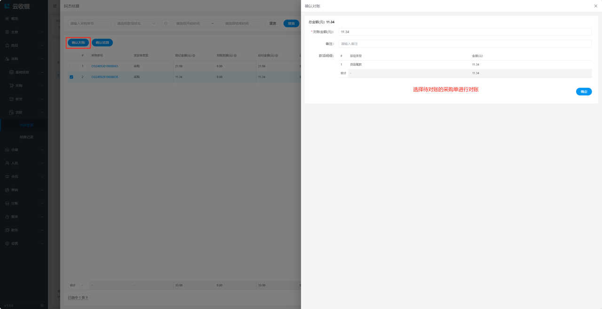Screen dimensions: 602x309
Task: Expand the 财务 sidebar menu
Action: [x=24, y=230]
